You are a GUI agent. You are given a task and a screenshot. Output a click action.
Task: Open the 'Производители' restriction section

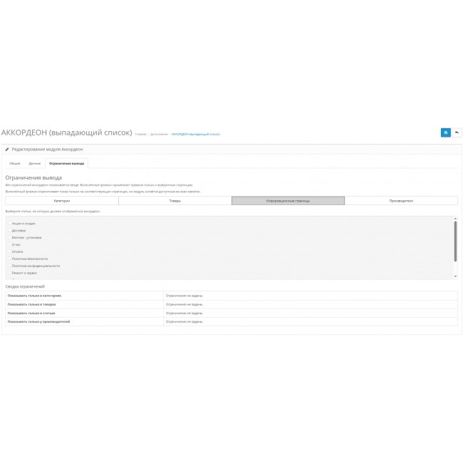click(401, 201)
